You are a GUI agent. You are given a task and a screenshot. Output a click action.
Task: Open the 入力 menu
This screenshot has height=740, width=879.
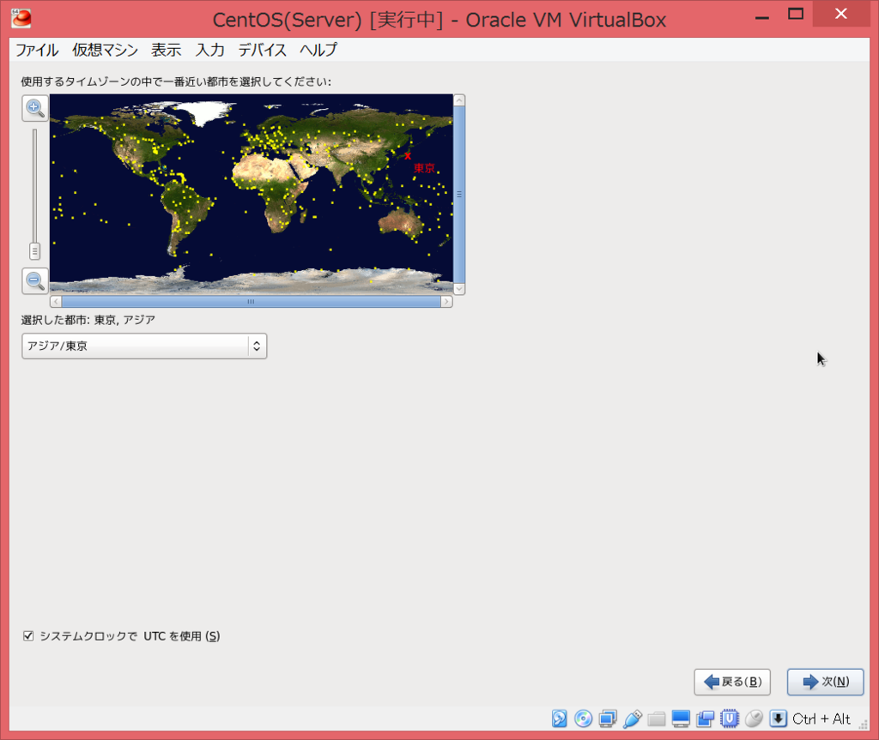point(209,50)
